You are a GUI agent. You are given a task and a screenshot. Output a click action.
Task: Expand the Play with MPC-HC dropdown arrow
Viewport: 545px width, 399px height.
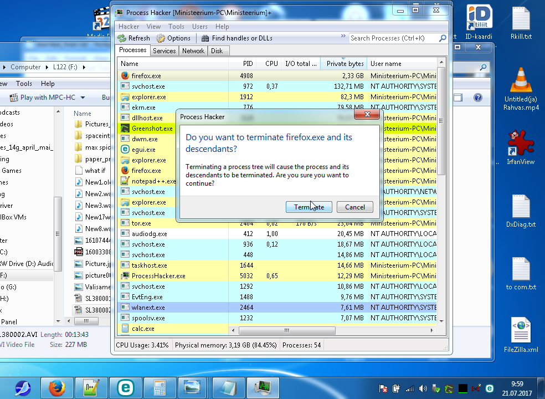(83, 98)
